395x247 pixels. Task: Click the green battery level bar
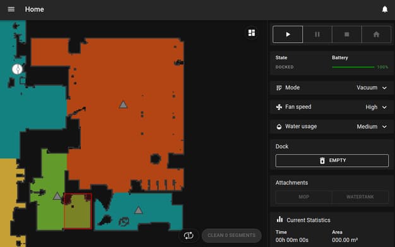(353, 67)
